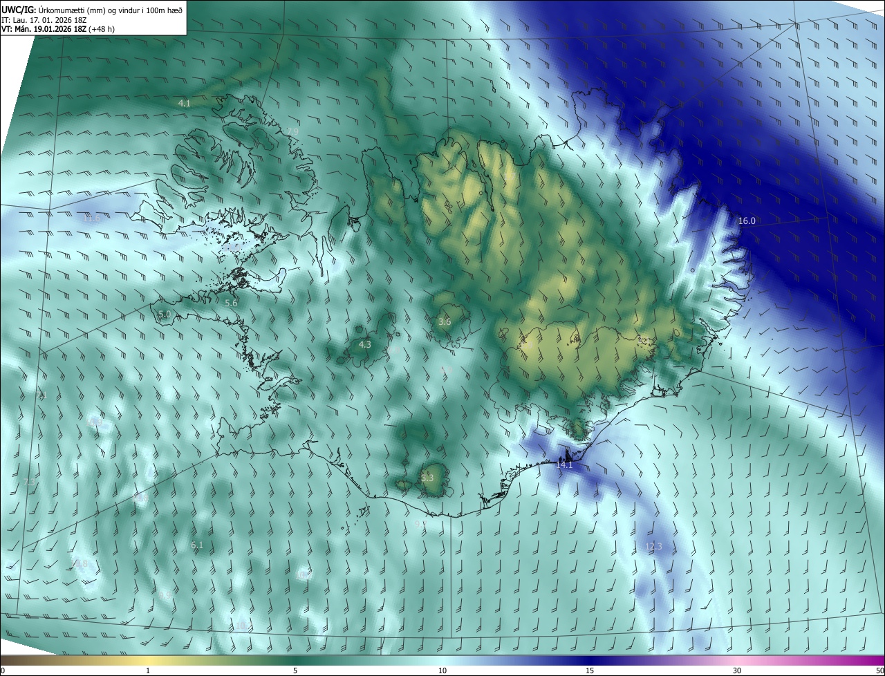Click the 12.3 value in the southeast sea
This screenshot has height=676, width=885.
[x=653, y=546]
